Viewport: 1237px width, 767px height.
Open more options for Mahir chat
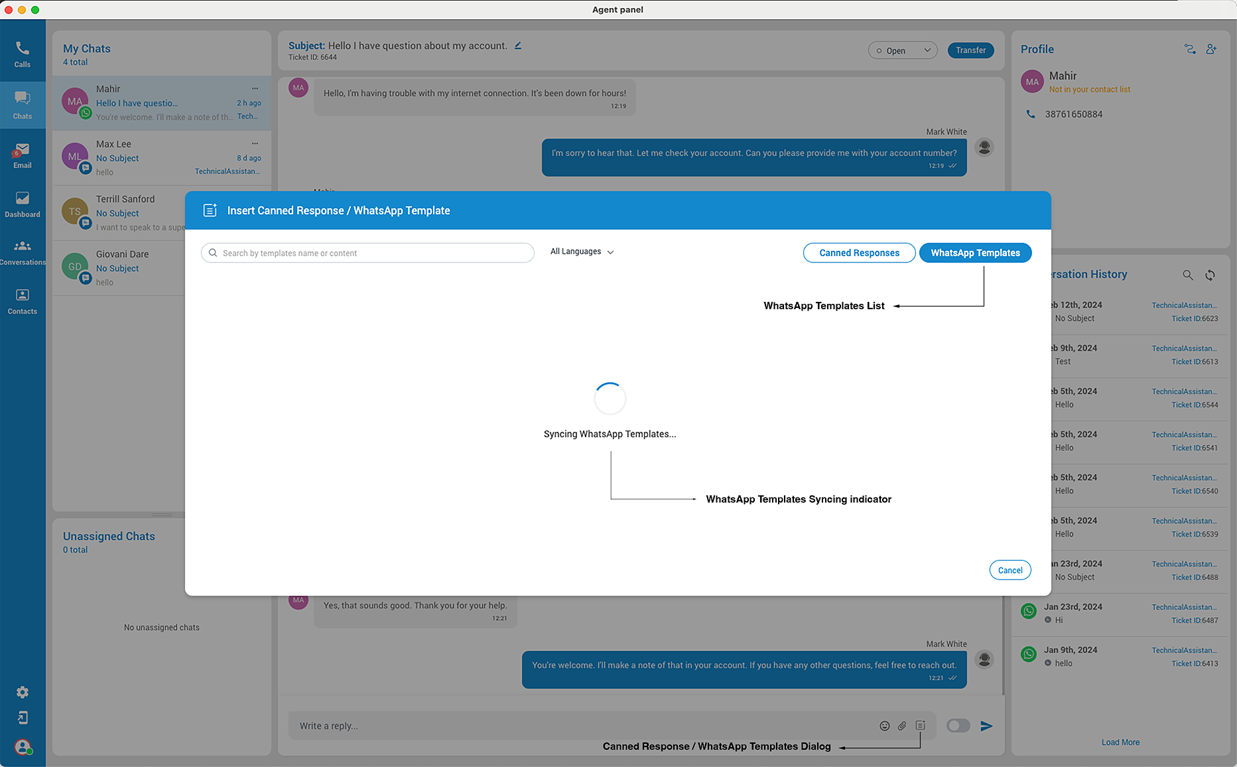coord(255,88)
